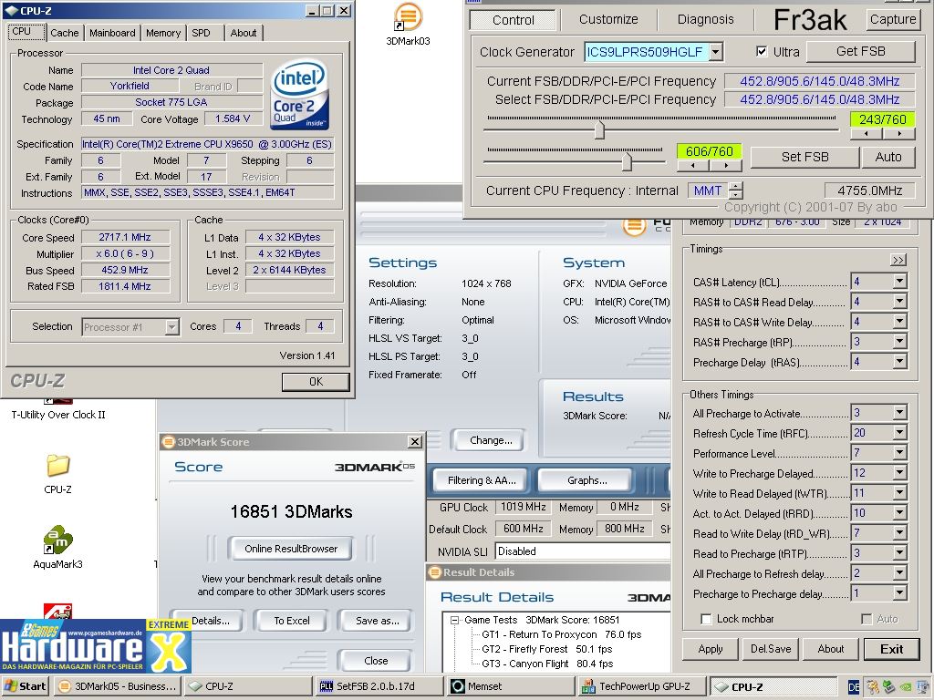Click the upper FSB slider thumb in SetFSB
934x700 pixels.
599,129
